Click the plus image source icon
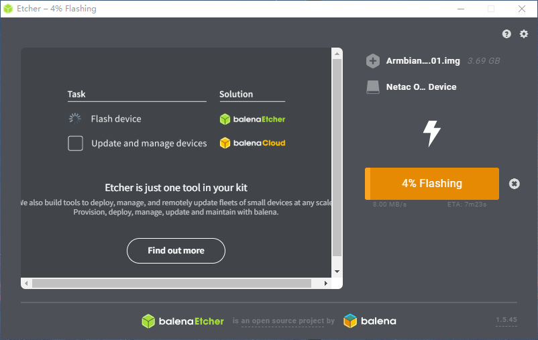Image resolution: width=538 pixels, height=340 pixels. [x=373, y=61]
